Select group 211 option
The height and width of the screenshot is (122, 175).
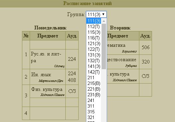[x=94, y=78]
